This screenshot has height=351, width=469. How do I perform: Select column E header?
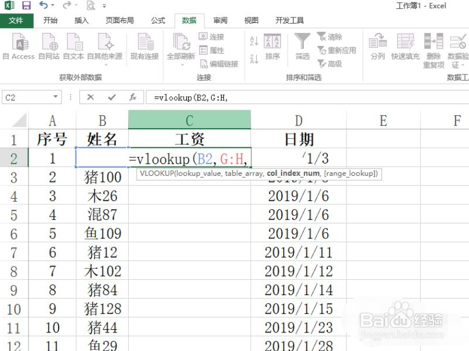click(x=383, y=120)
